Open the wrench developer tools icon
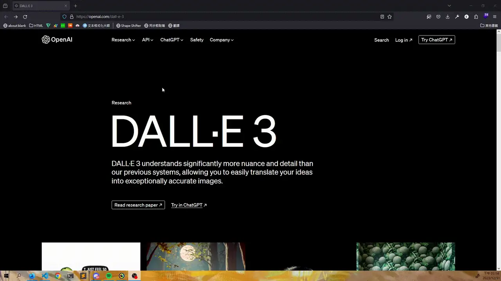 coord(457,17)
